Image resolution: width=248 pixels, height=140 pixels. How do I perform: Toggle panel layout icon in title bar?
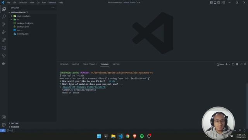(215, 3)
